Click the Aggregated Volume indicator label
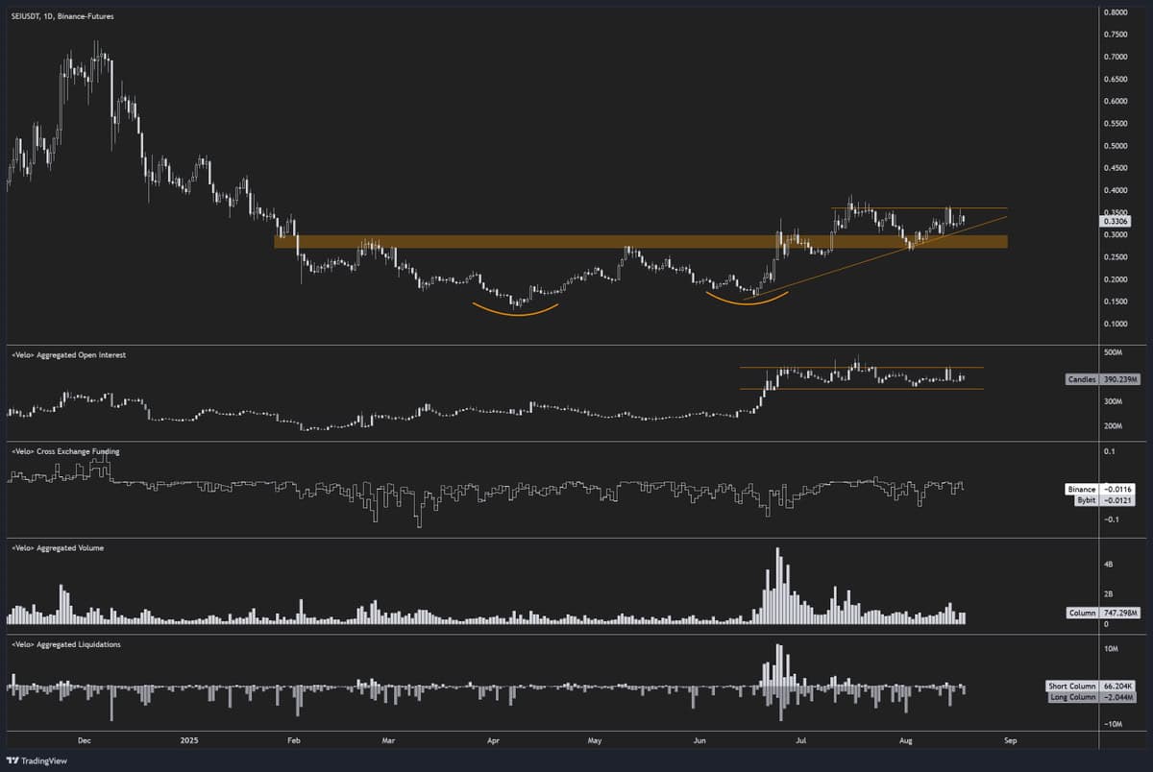 (x=56, y=547)
